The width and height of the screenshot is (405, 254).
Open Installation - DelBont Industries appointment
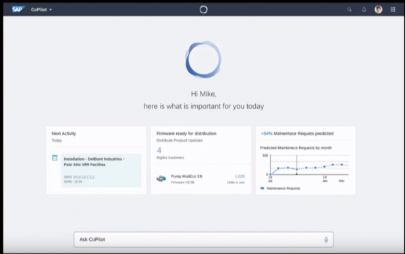[101, 170]
